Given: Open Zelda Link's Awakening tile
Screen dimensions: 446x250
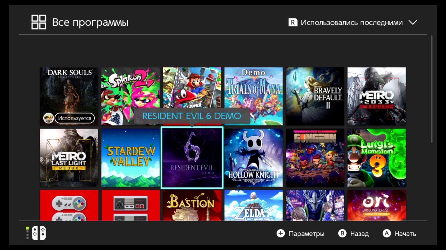Looking at the screenshot, I should (254, 205).
